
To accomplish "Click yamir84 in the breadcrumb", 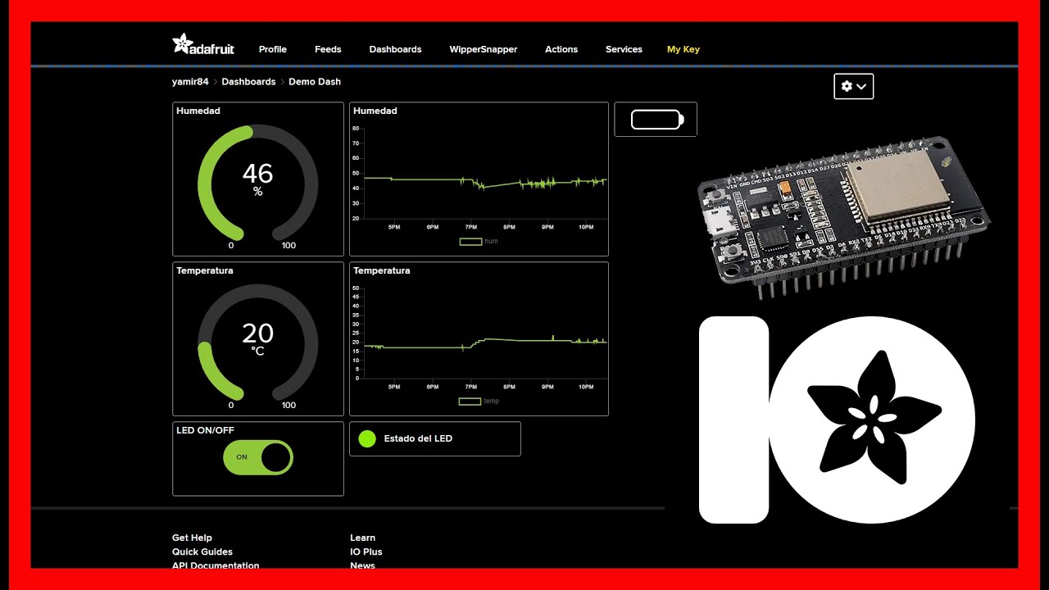I will click(x=190, y=82).
